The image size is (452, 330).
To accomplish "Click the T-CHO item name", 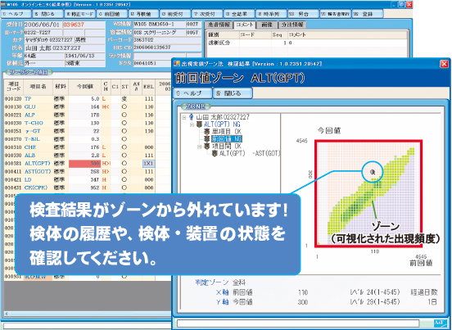I will 34,123.
